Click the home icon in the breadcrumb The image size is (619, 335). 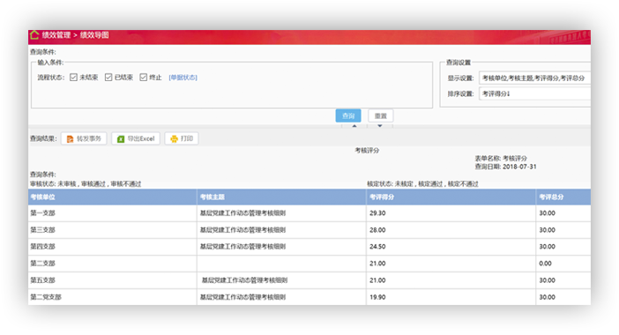click(34, 35)
